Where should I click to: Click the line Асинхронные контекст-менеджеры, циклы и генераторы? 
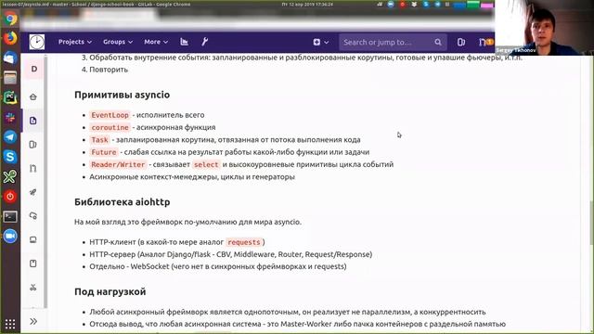click(192, 177)
